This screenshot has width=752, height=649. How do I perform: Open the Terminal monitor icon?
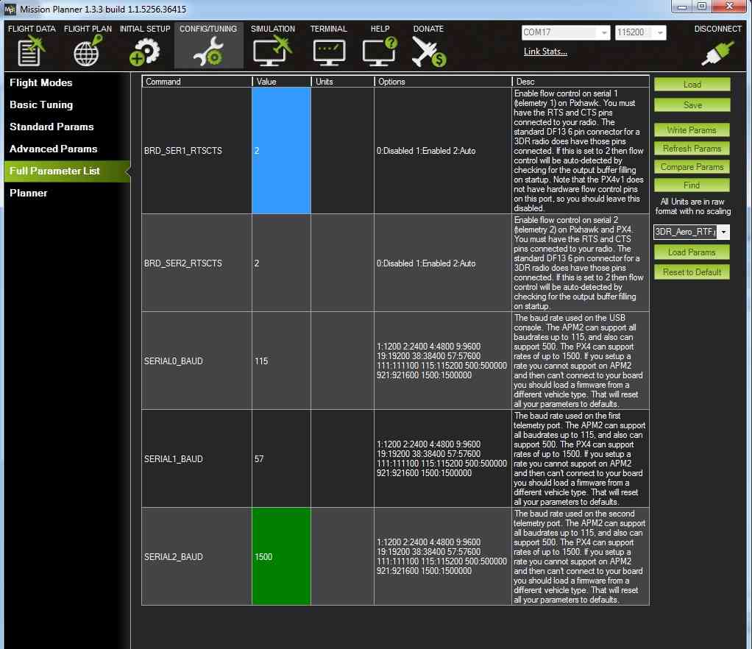[328, 52]
